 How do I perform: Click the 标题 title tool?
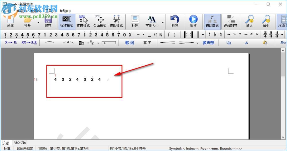point(135,21)
